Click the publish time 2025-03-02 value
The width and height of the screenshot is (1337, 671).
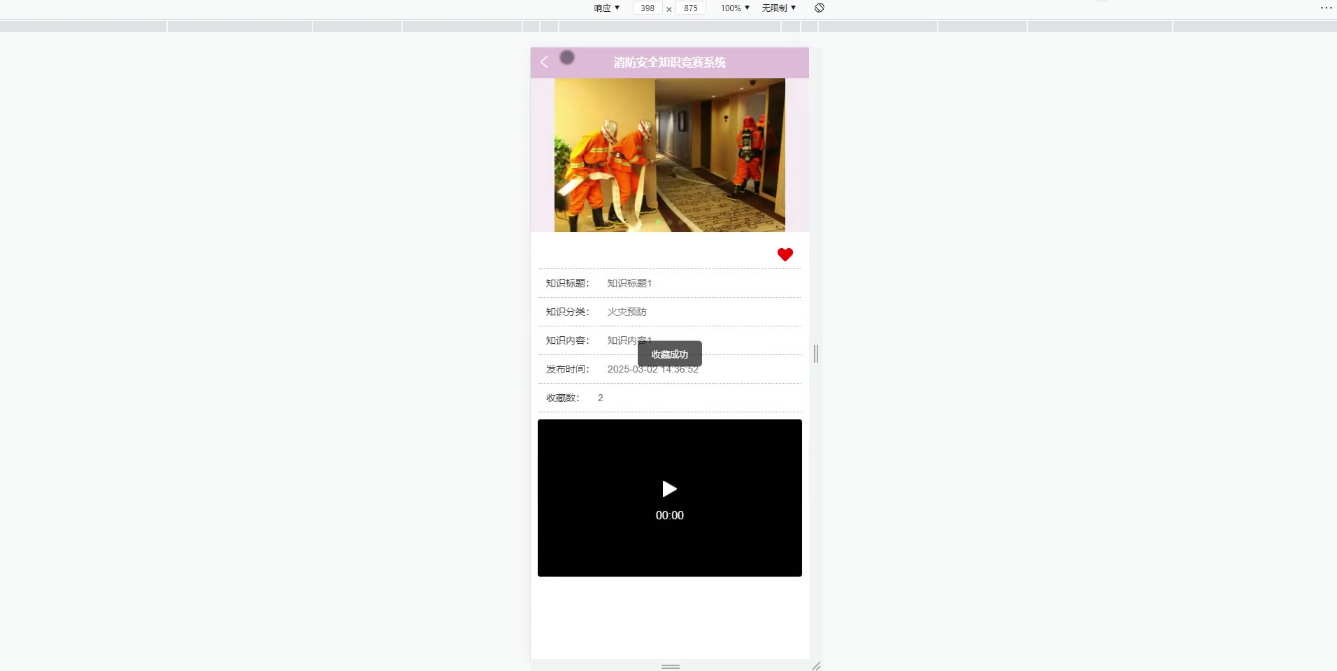coord(653,369)
